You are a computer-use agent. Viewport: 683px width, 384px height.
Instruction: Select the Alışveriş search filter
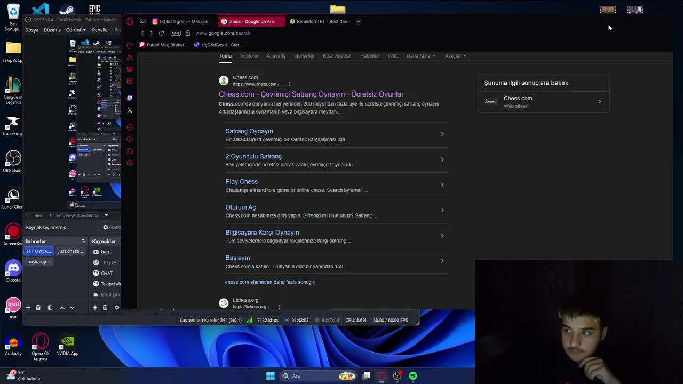276,55
